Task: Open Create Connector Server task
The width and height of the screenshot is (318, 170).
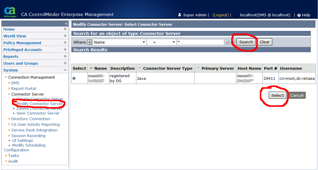Action: click(x=40, y=99)
